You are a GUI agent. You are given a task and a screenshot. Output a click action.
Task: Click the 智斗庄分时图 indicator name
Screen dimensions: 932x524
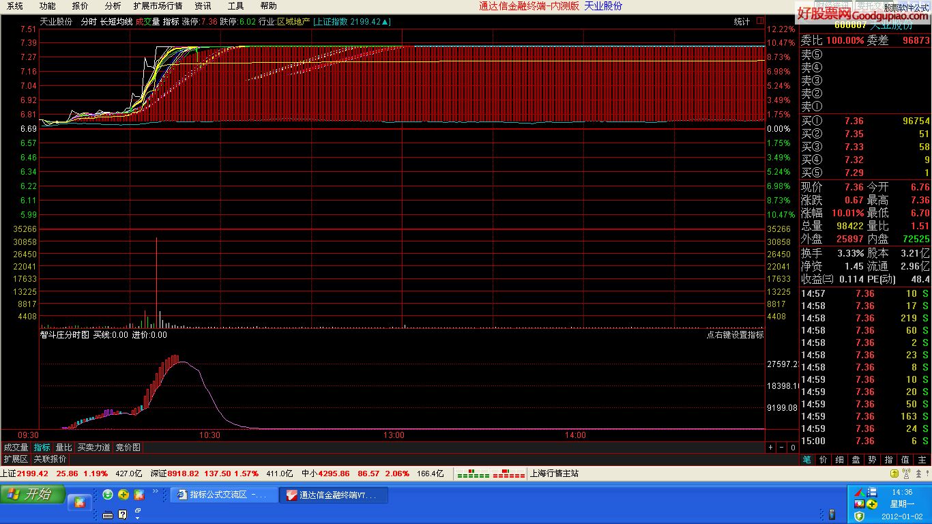pyautogui.click(x=65, y=335)
